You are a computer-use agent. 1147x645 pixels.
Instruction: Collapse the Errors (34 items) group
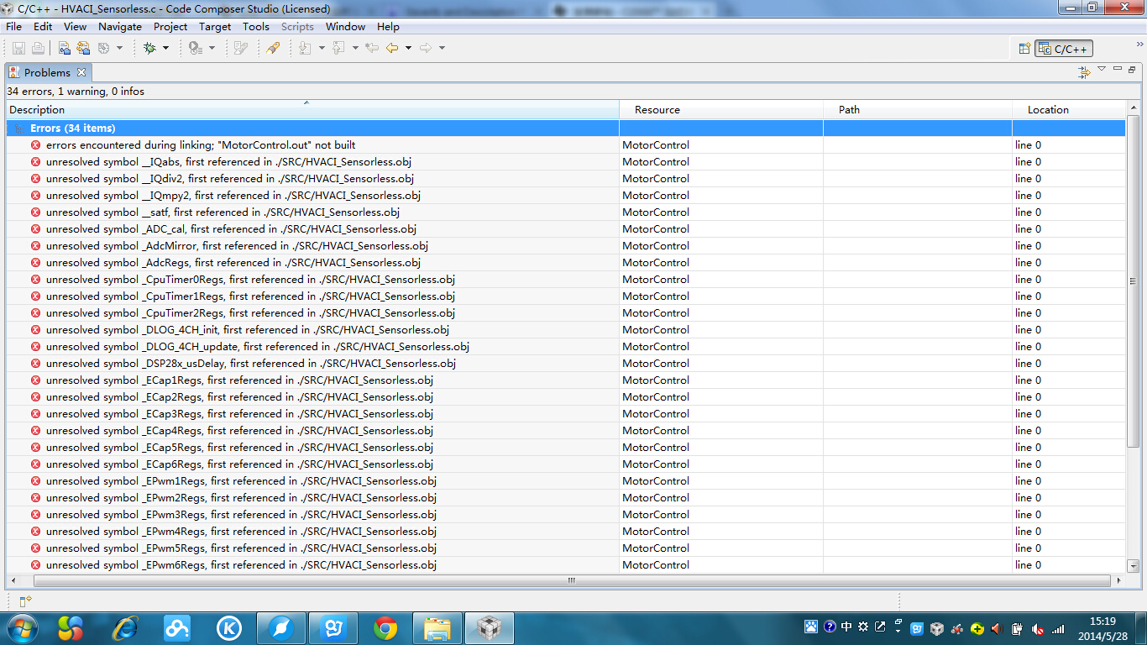(18, 128)
